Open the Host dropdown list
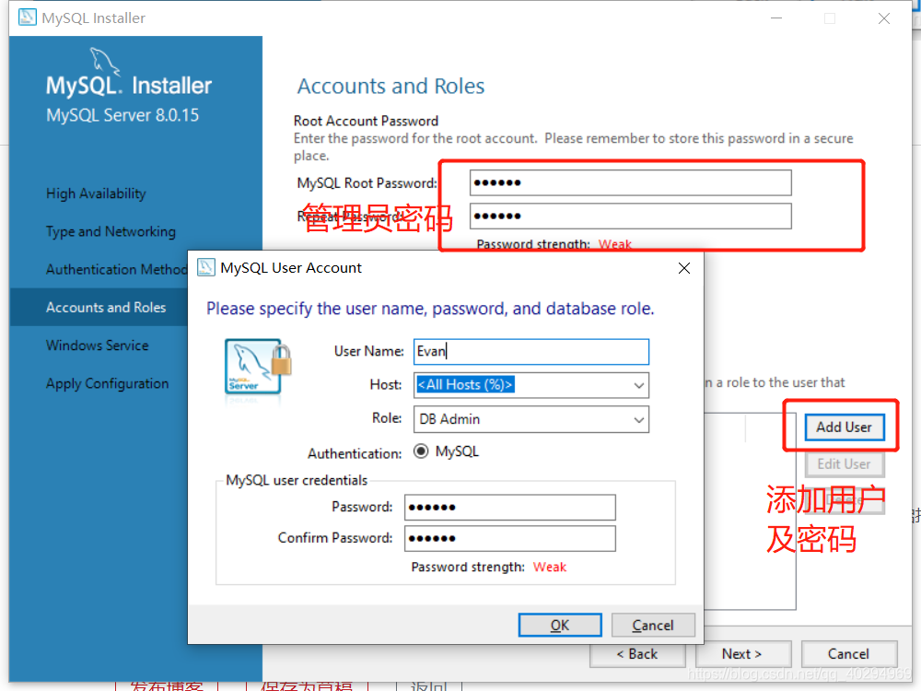Viewport: 921px width, 691px height. click(639, 385)
